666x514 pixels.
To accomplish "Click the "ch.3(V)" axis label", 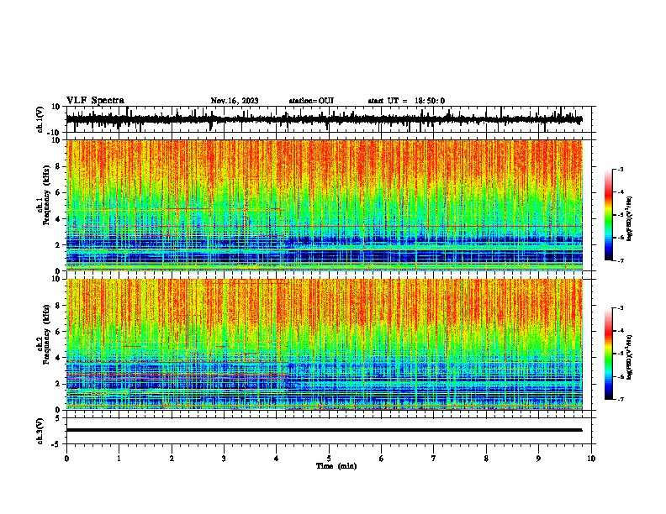I will tap(40, 431).
